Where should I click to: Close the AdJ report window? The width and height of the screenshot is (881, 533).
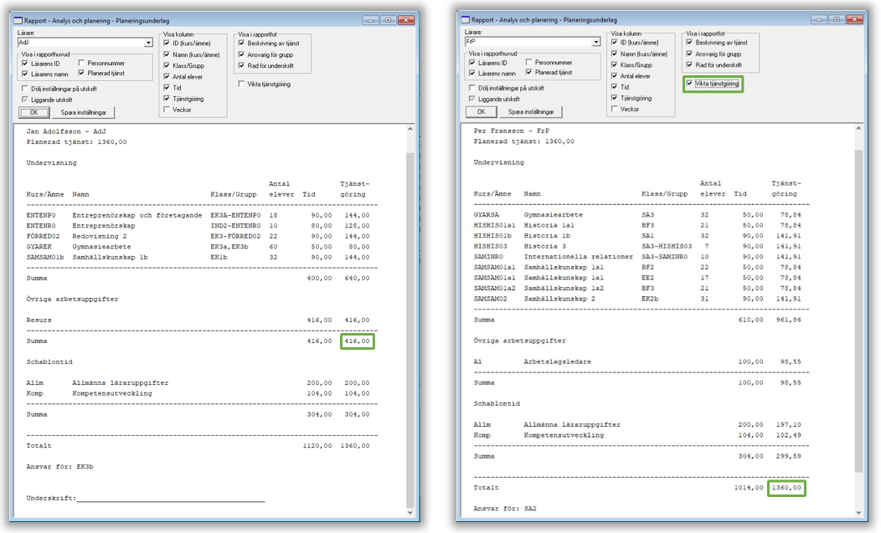(x=406, y=20)
